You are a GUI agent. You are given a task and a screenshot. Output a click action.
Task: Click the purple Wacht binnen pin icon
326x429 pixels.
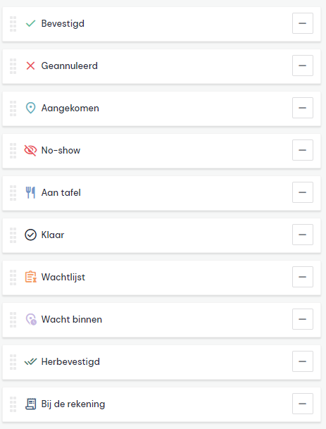tap(31, 319)
